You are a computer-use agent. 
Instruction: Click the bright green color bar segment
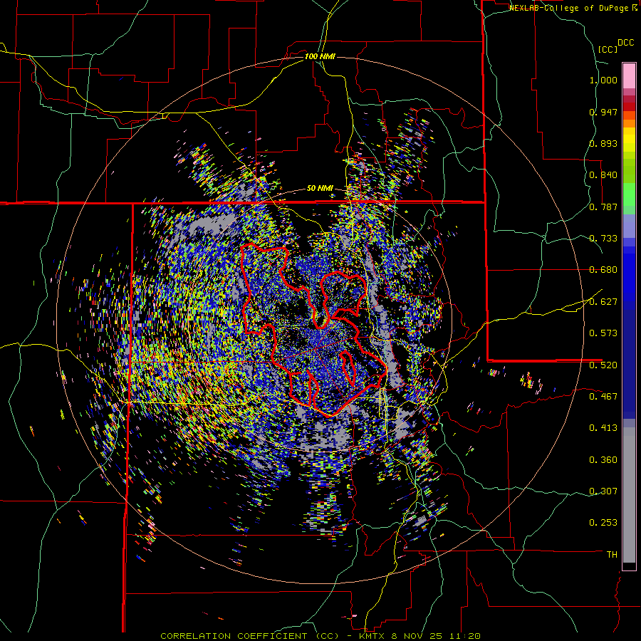[x=629, y=194]
